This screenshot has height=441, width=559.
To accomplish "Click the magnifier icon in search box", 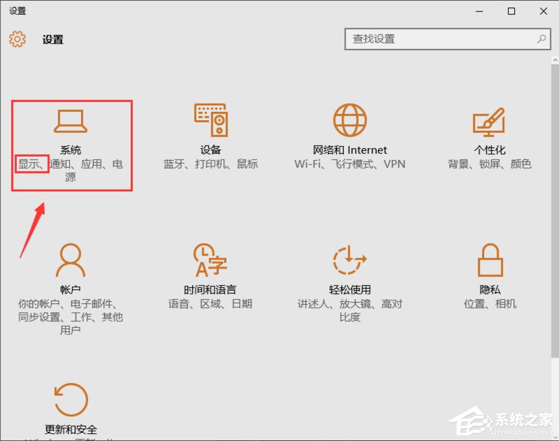I will tap(541, 39).
